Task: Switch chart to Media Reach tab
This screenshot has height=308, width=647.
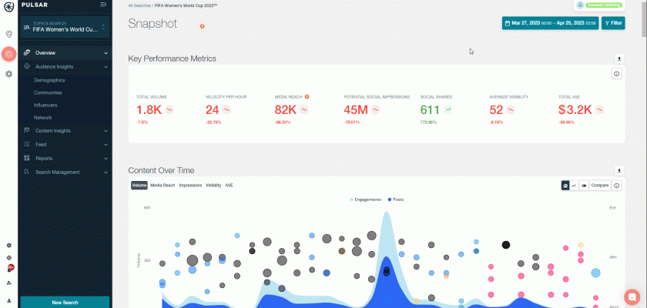Action: pyautogui.click(x=162, y=186)
